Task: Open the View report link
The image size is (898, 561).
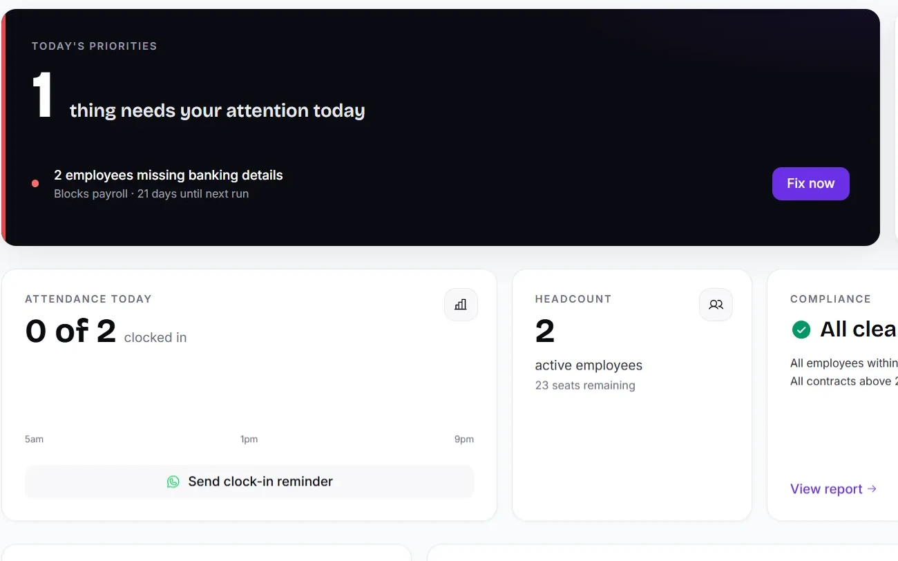Action: click(834, 489)
